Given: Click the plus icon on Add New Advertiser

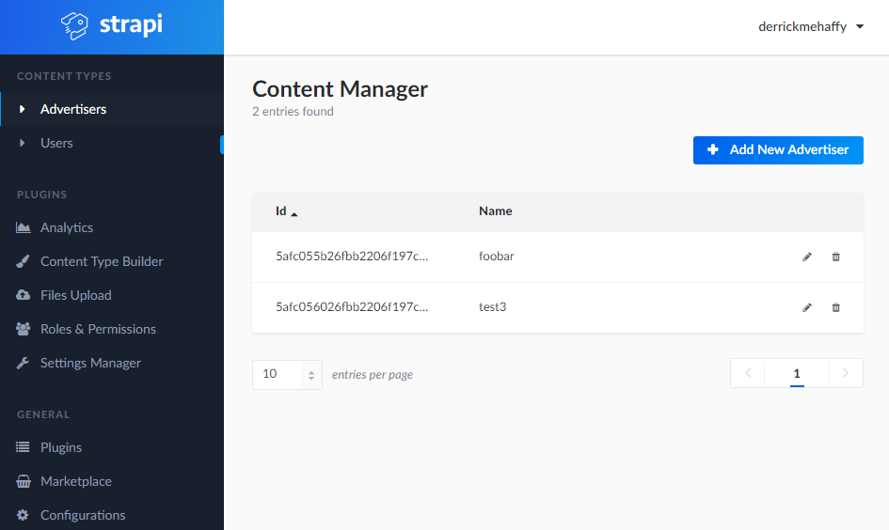Looking at the screenshot, I should click(713, 149).
